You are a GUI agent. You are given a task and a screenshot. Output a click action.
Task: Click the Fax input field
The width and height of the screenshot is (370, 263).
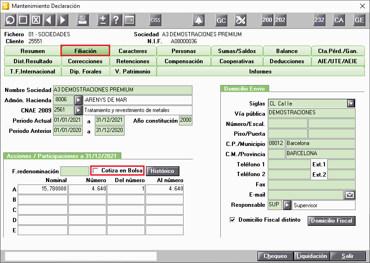311,184
